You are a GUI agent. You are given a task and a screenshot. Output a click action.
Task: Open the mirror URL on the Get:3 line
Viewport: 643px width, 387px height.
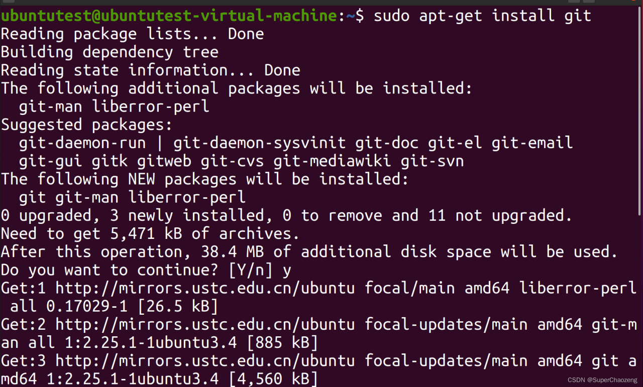[x=204, y=360]
